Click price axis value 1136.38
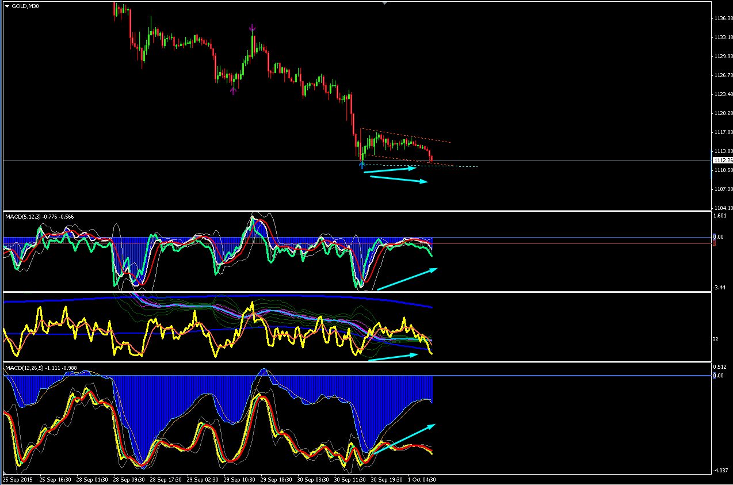The height and width of the screenshot is (485, 733). click(723, 18)
